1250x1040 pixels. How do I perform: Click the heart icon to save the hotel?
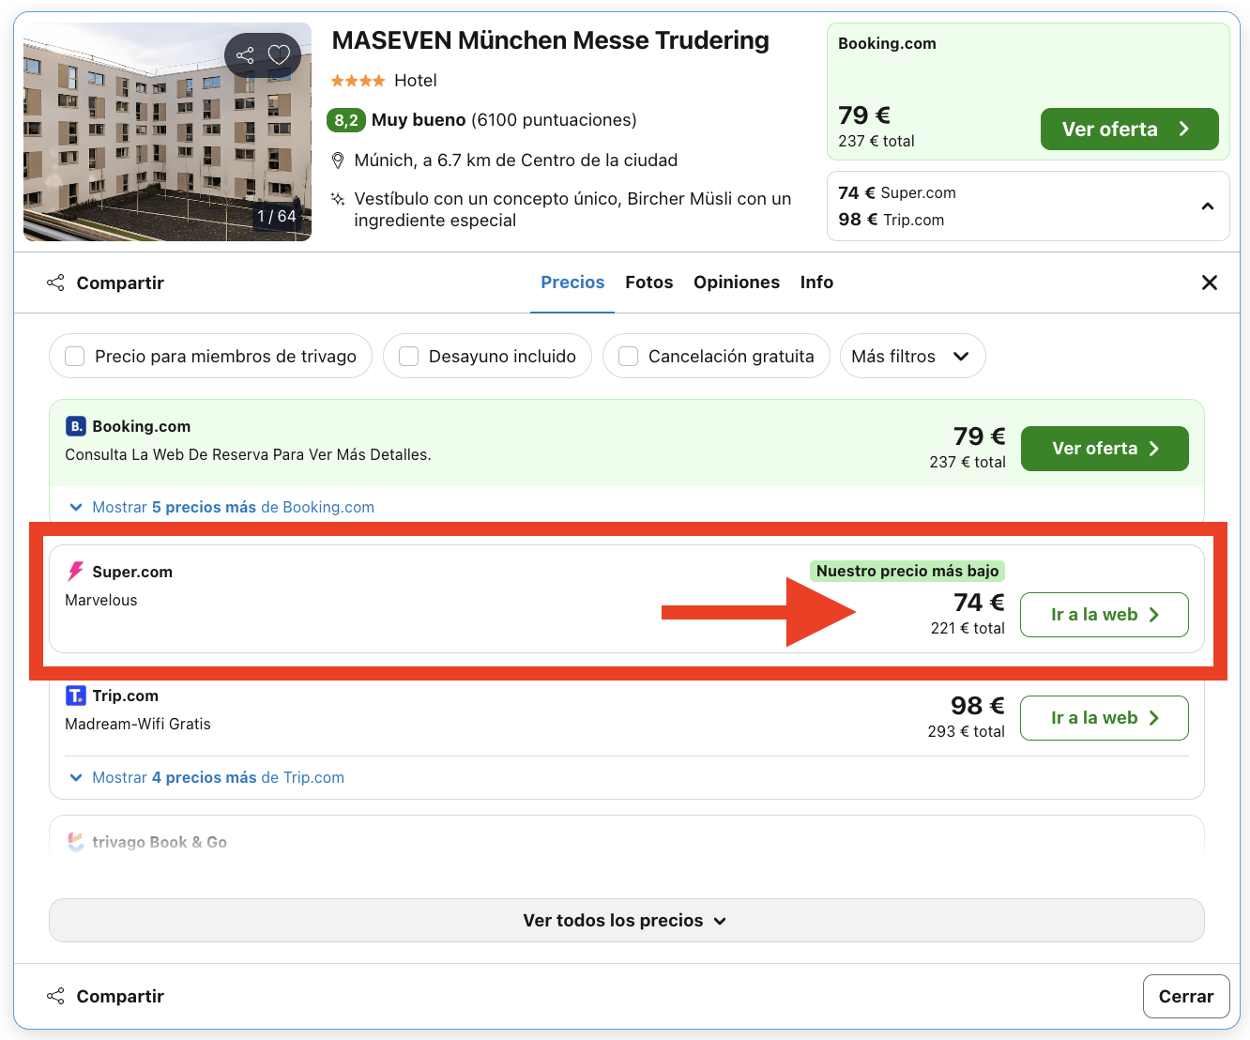coord(278,54)
